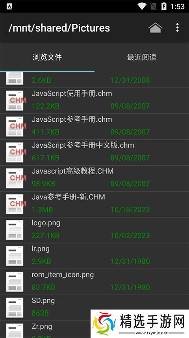Tap document icon beside SD.png
The height and width of the screenshot is (338, 189).
click(15, 308)
